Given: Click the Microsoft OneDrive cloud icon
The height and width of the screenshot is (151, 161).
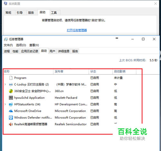Looking at the screenshot, I should [x=11, y=111].
